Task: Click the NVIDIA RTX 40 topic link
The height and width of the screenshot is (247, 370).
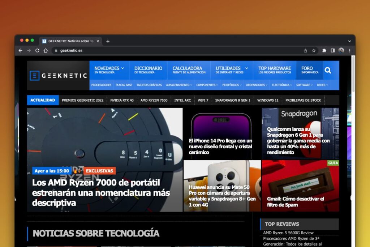Action: [122, 100]
